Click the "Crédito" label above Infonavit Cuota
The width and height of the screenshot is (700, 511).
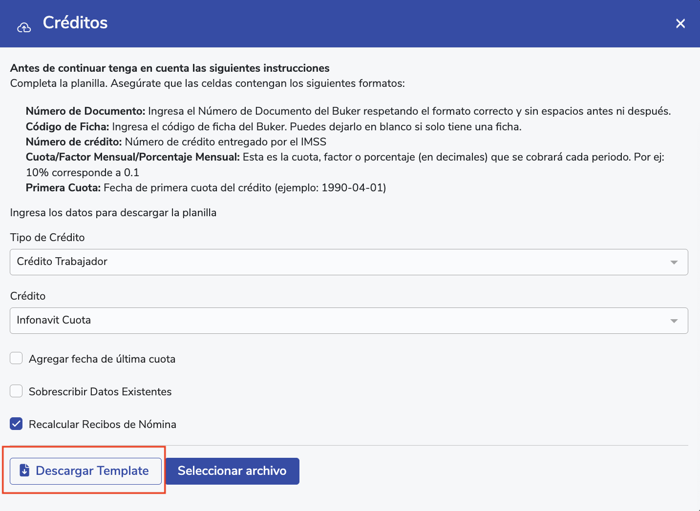click(x=28, y=296)
